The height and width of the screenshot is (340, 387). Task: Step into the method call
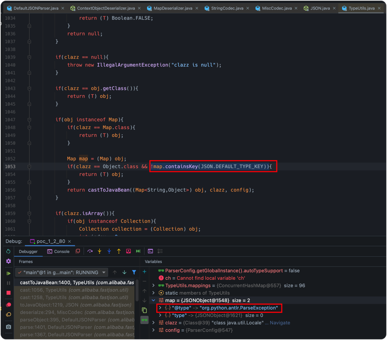point(100,251)
